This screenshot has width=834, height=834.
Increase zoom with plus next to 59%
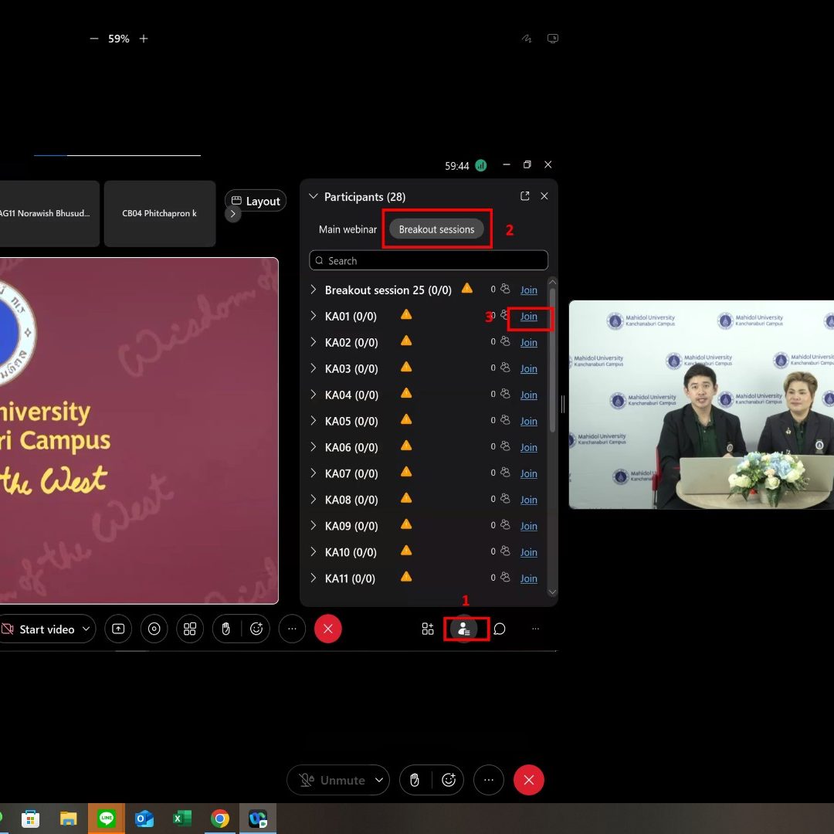pos(144,39)
